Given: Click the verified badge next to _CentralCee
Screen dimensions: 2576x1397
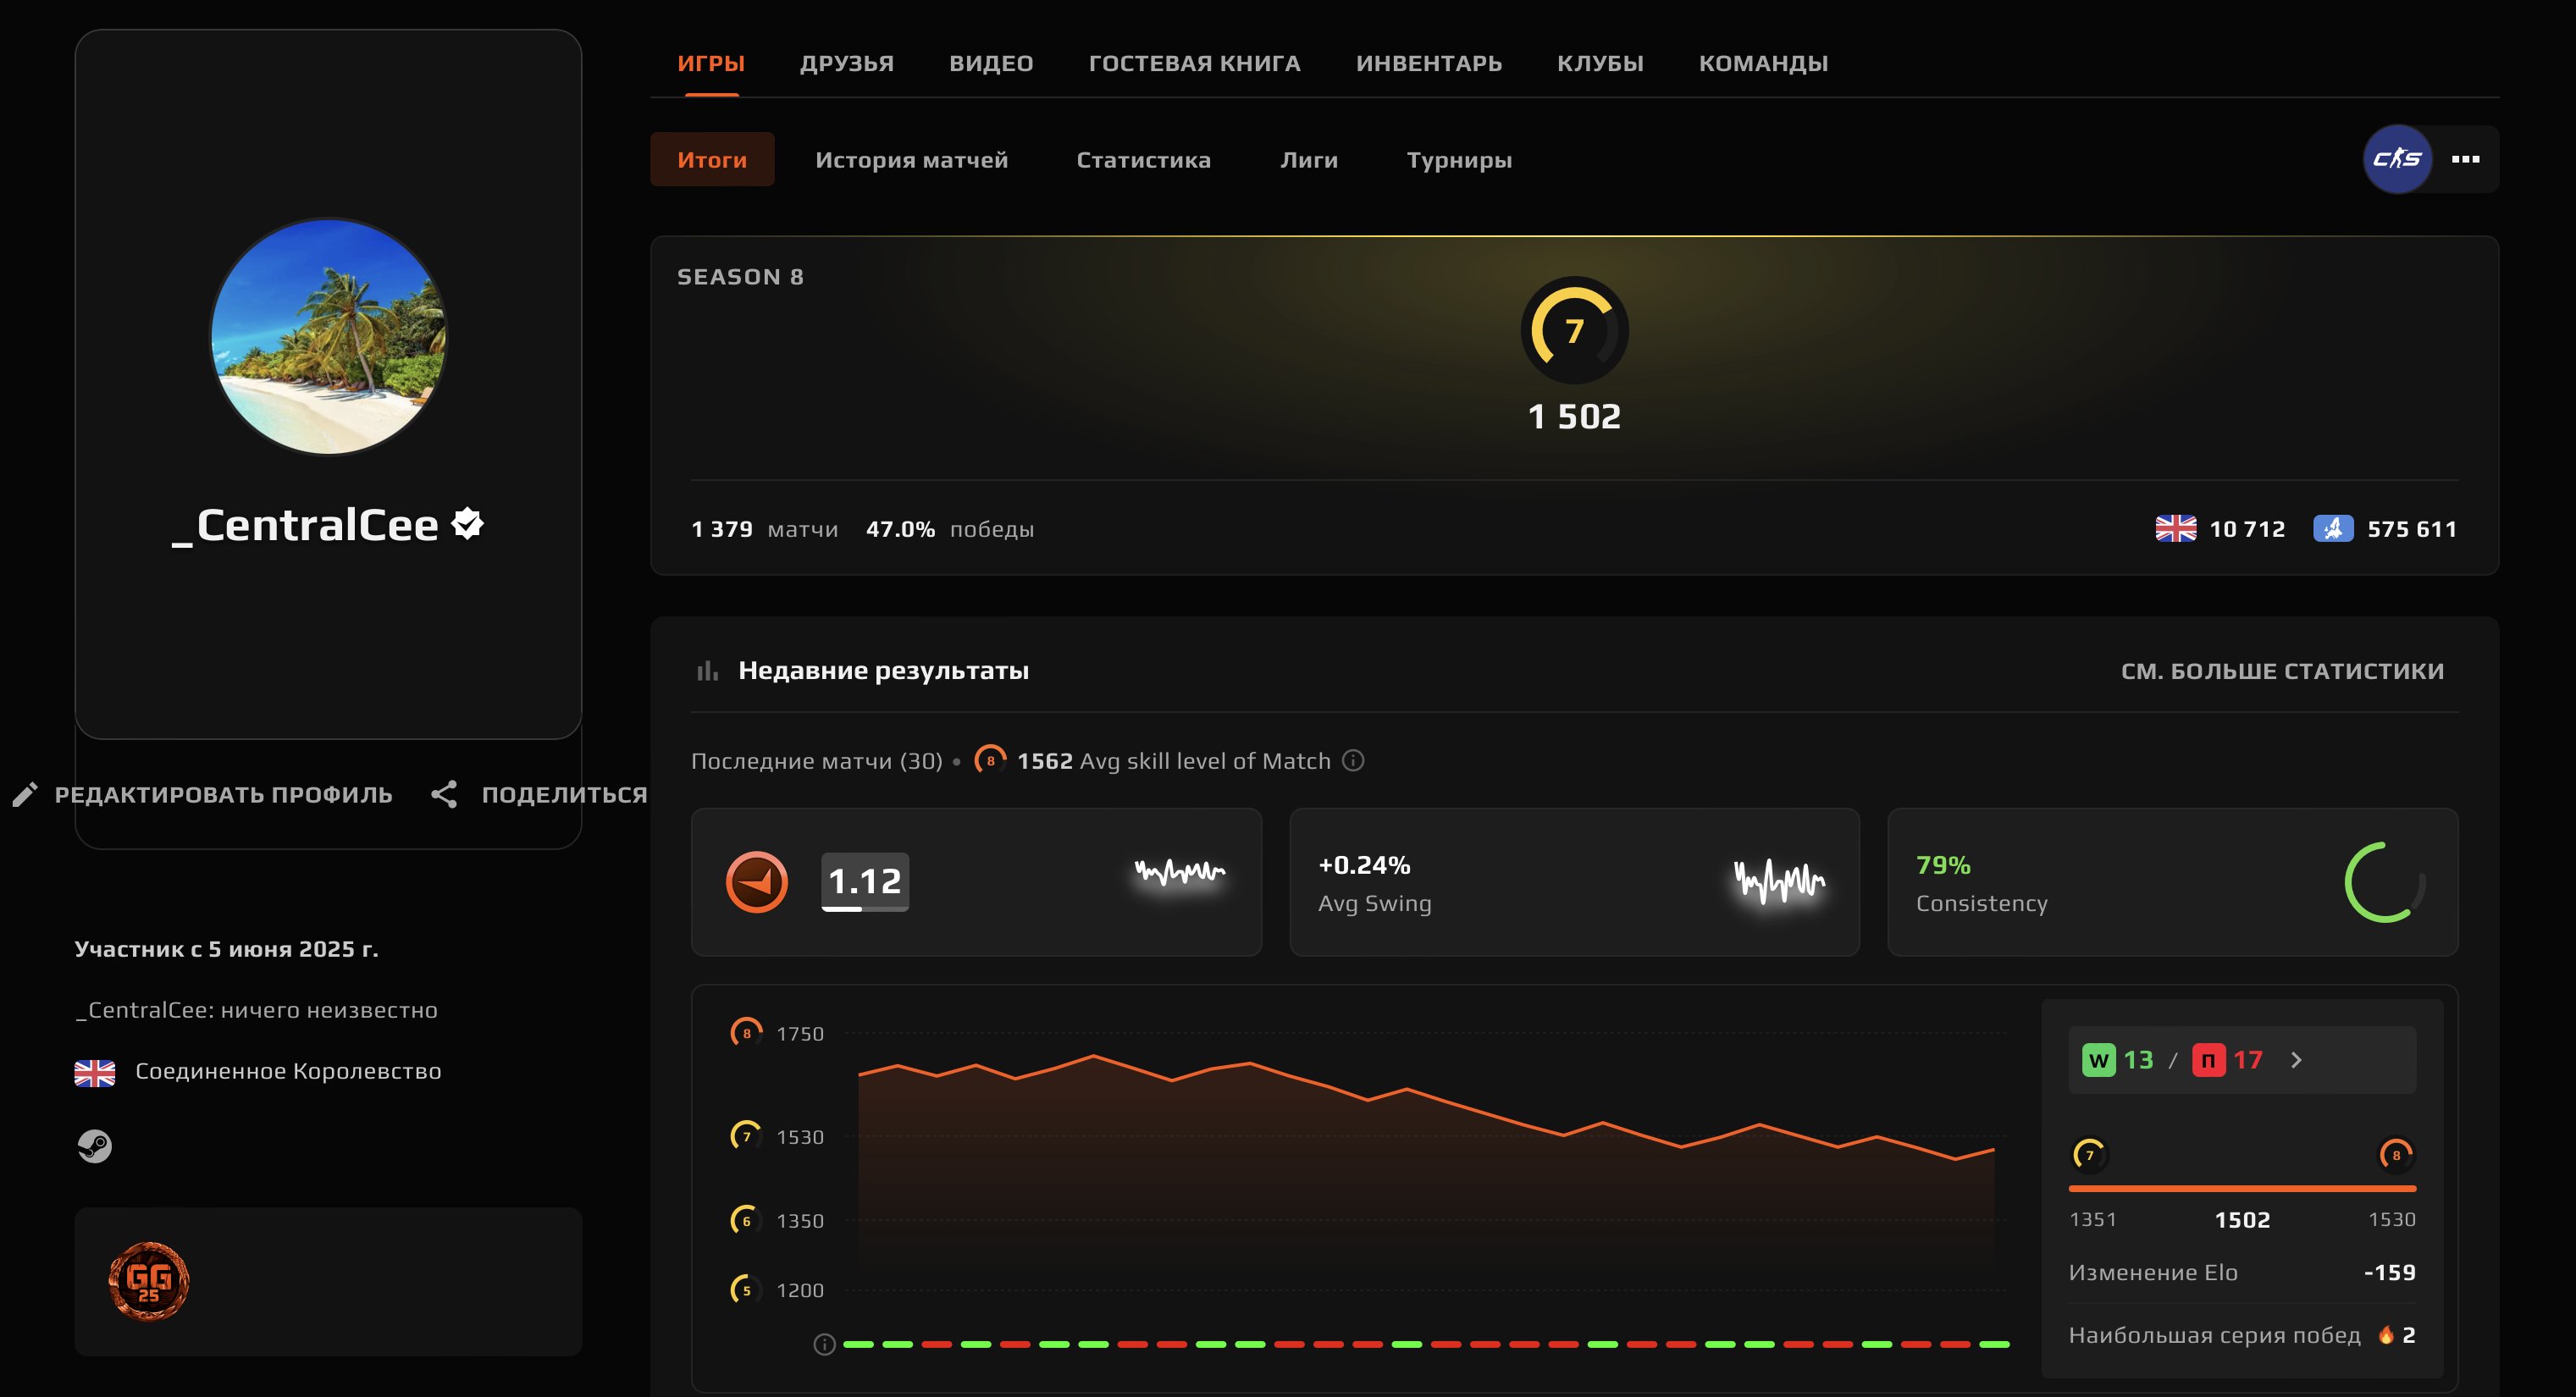Looking at the screenshot, I should pos(467,523).
